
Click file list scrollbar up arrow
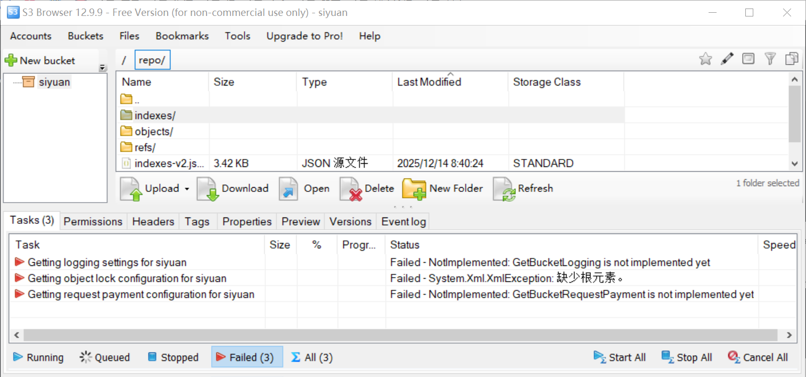794,79
